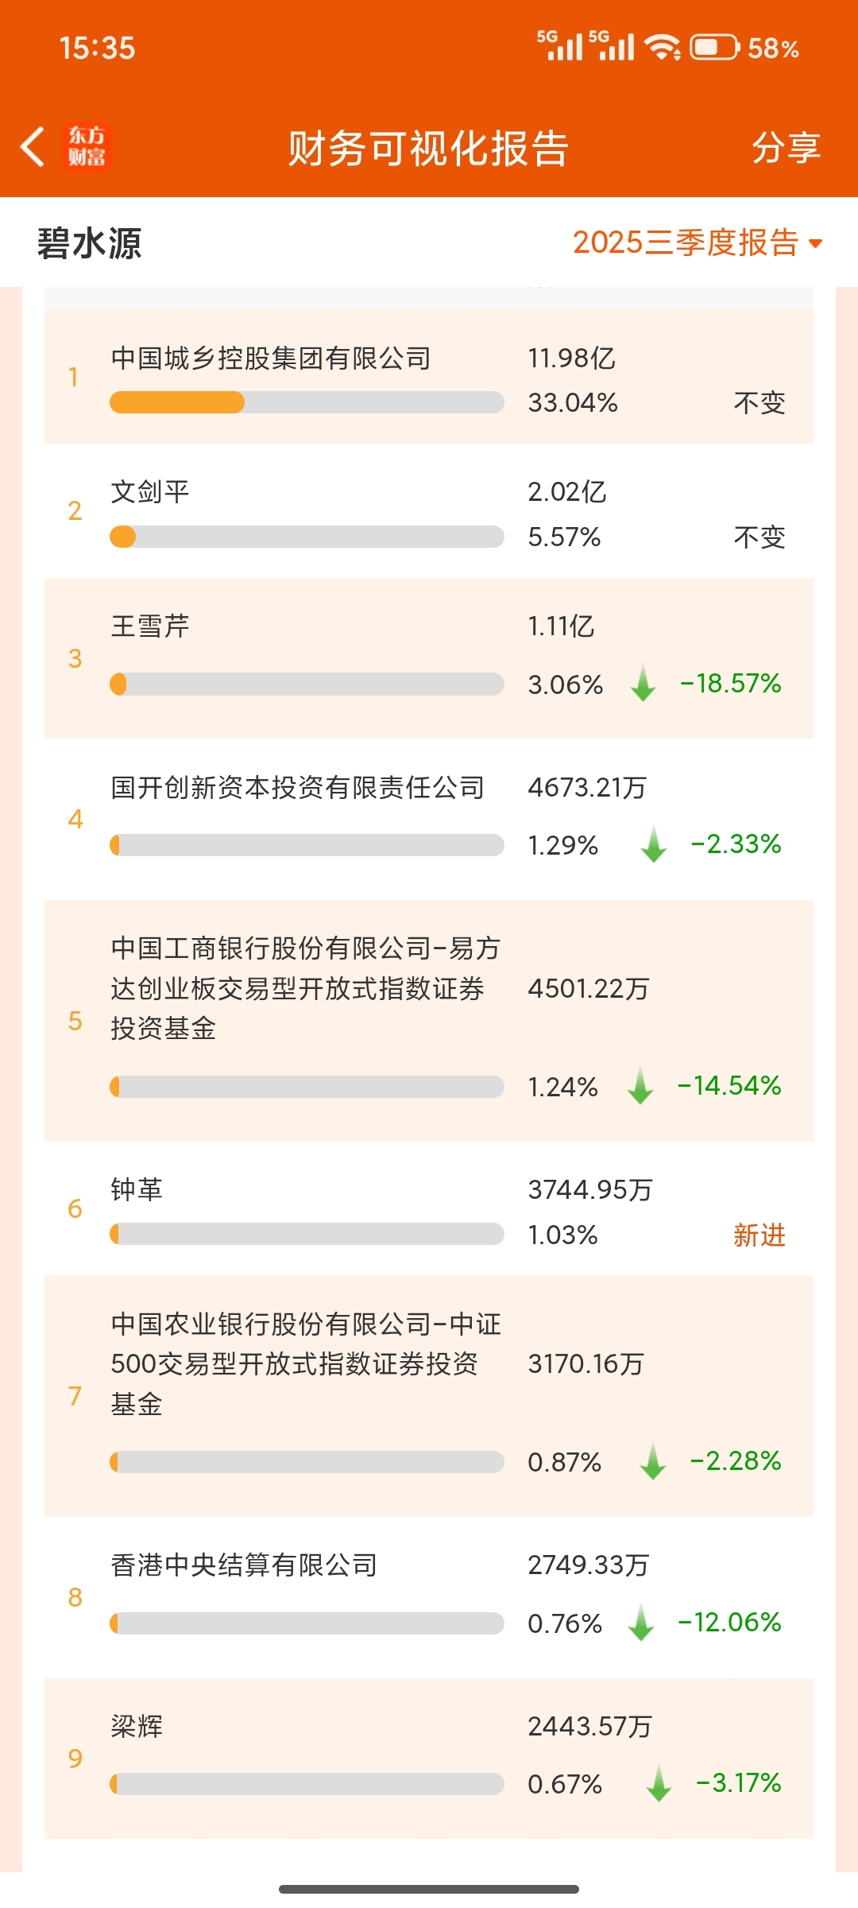Tap the down arrow beside -2.28%

[652, 1461]
